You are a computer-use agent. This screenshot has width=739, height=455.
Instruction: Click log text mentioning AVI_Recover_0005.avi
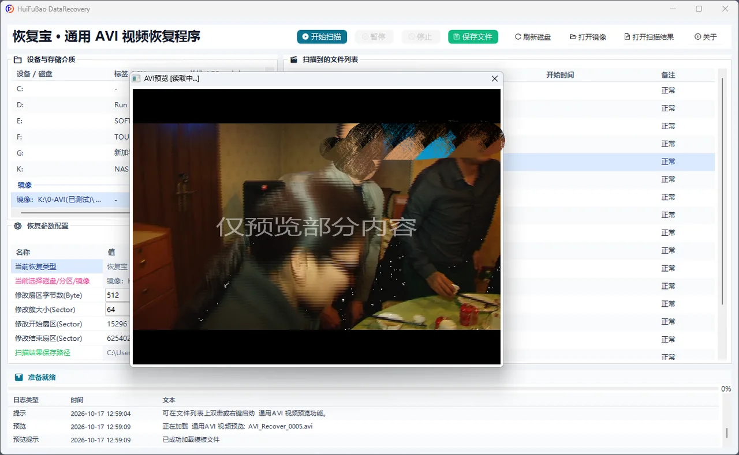coord(237,426)
